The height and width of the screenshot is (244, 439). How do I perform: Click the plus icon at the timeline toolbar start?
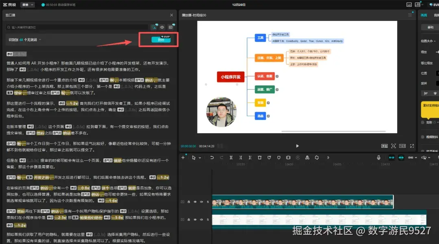tap(183, 158)
